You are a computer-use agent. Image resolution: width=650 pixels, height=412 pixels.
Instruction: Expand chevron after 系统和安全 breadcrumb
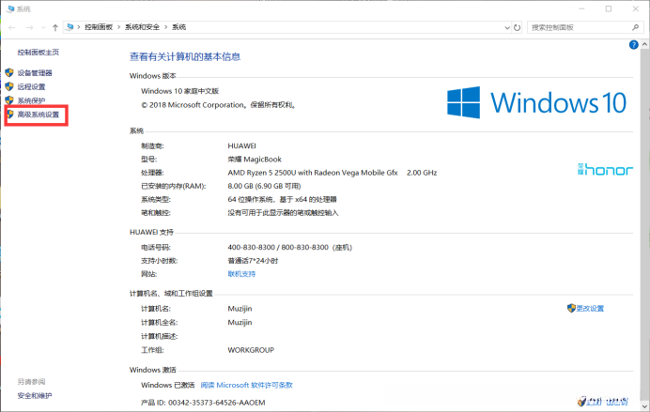point(166,27)
